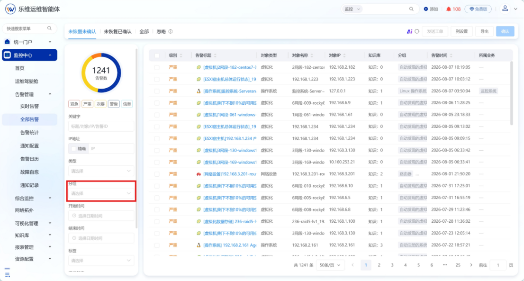Open the 监控 search scope dropdown

(x=352, y=9)
